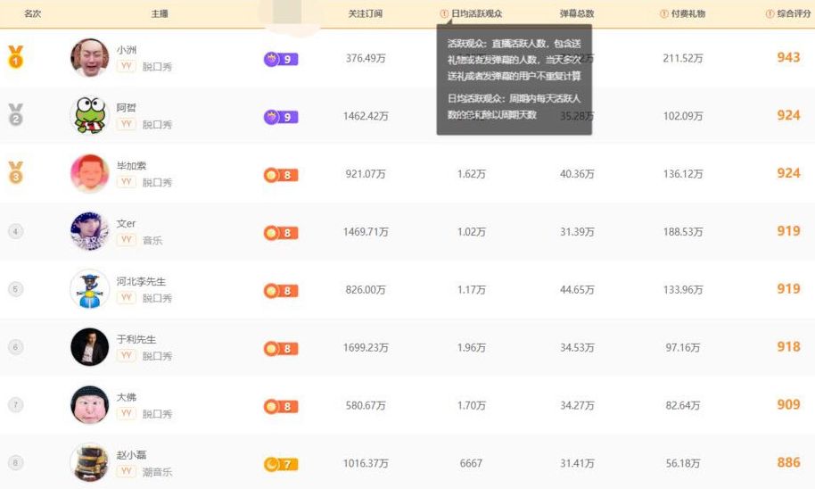Click the rank 8 number badge
815x489 pixels.
pyautogui.click(x=15, y=462)
